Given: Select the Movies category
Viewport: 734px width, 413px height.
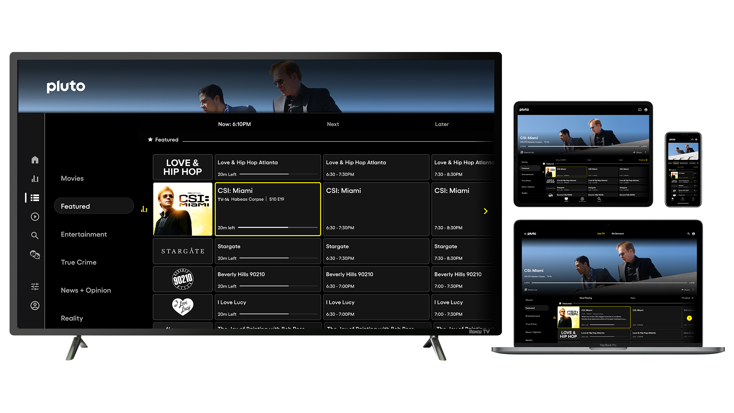Looking at the screenshot, I should coord(72,179).
